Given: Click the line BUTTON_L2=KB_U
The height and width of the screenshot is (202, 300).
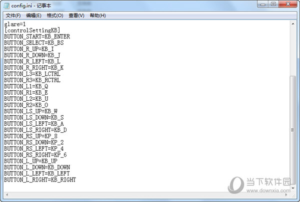Looking at the screenshot, I should point(26,99).
